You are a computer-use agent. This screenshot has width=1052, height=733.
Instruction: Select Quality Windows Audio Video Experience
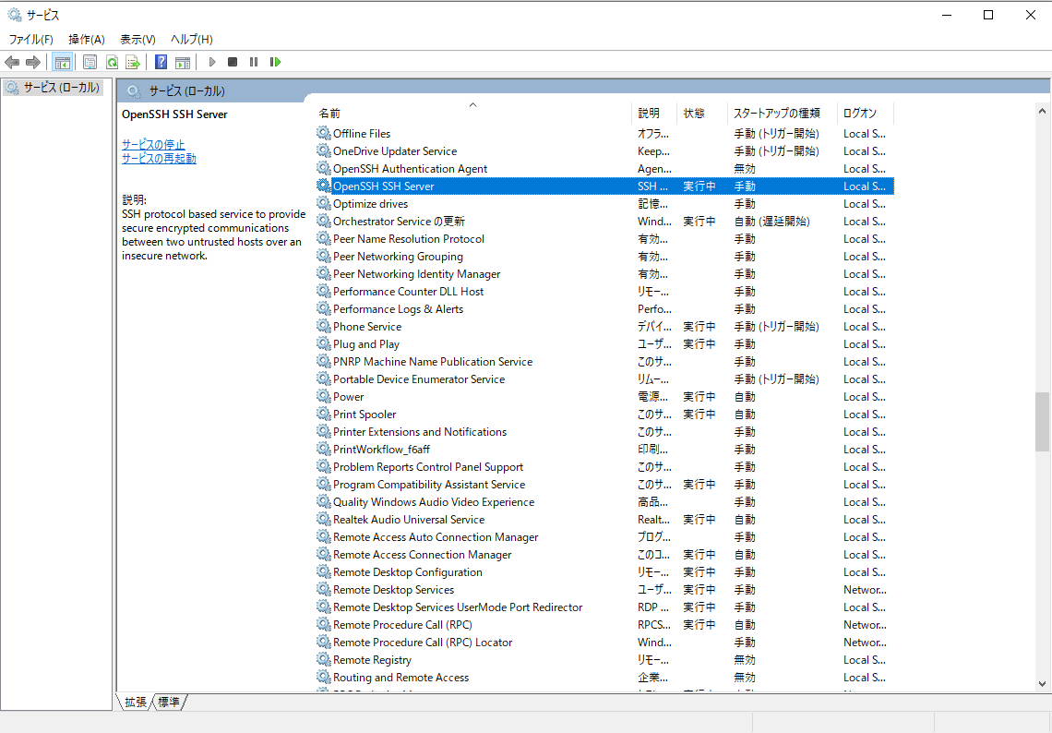point(604,501)
